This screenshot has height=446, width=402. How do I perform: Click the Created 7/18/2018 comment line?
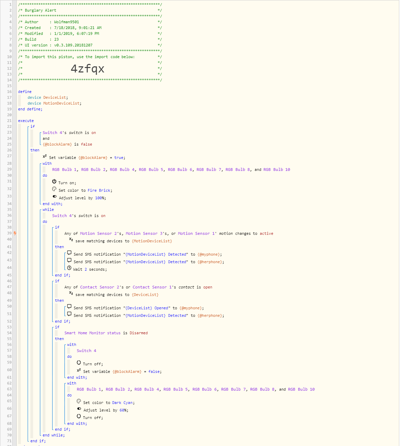[x=90, y=28]
